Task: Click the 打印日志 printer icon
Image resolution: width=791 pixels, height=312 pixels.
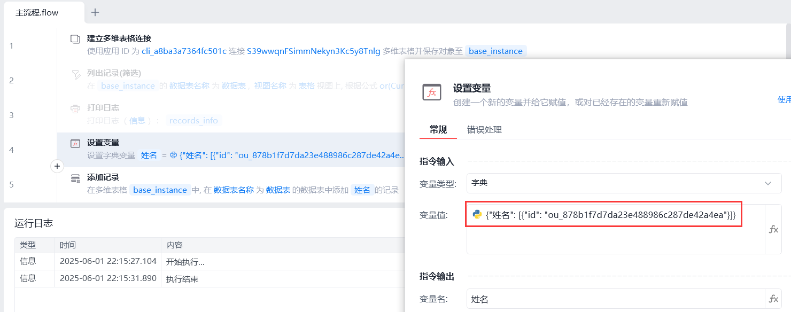Action: point(75,108)
